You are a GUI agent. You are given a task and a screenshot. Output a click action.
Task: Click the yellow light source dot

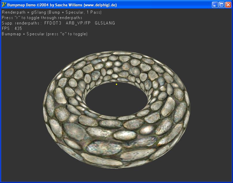pyautogui.click(x=116, y=84)
